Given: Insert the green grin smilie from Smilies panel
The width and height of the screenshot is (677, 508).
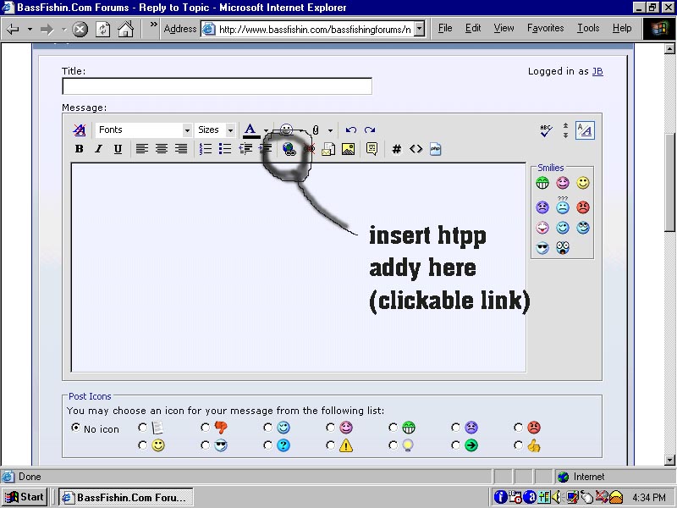Looking at the screenshot, I should (542, 183).
